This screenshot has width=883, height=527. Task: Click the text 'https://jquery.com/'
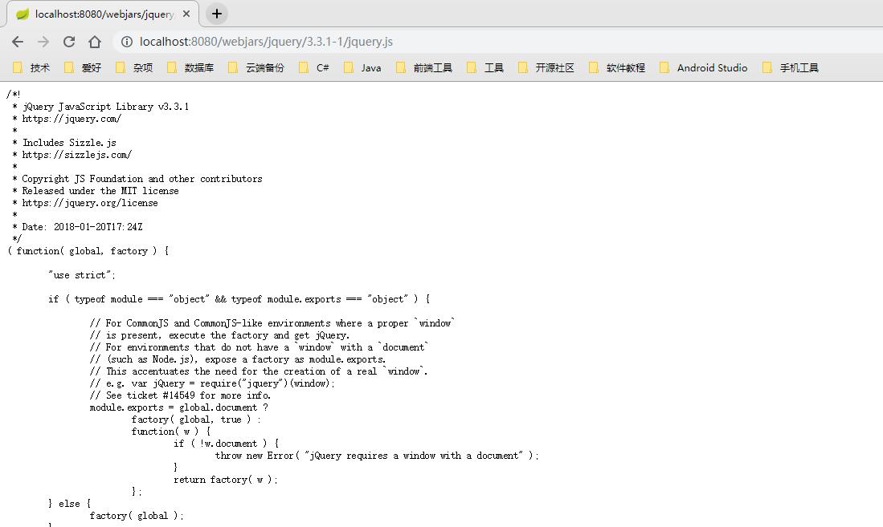click(72, 119)
